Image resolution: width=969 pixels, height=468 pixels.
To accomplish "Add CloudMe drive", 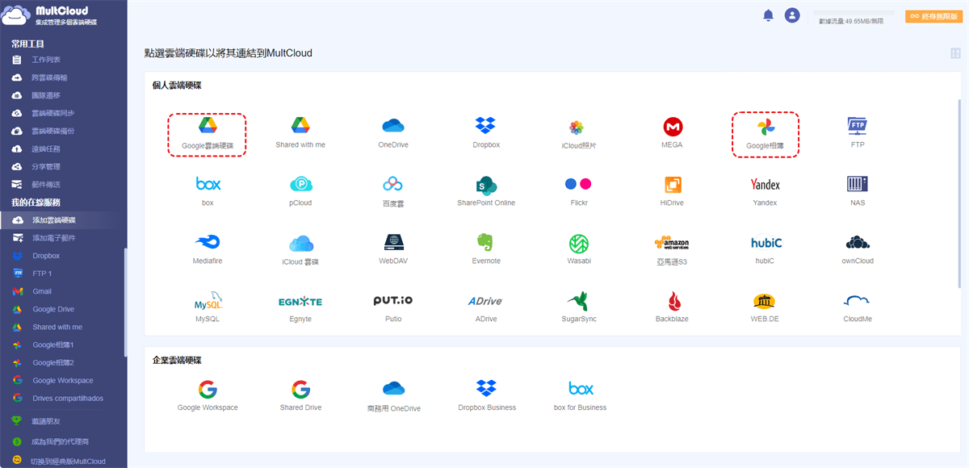I will click(x=858, y=307).
